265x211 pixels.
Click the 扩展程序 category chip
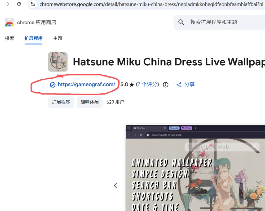(x=61, y=102)
